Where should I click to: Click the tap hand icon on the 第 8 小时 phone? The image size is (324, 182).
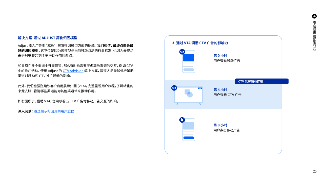click(182, 120)
